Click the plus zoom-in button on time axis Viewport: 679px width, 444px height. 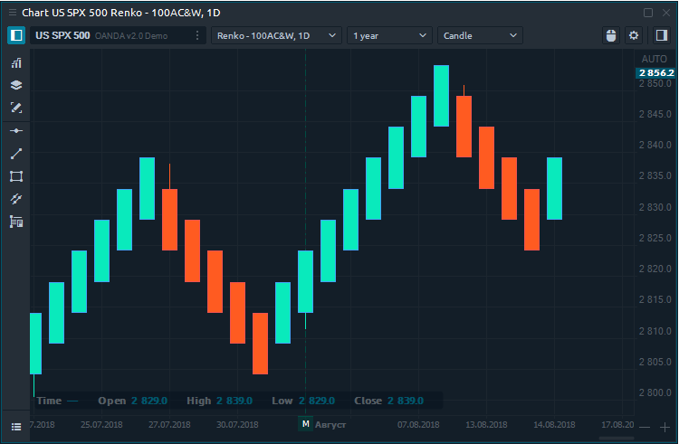tap(664, 426)
